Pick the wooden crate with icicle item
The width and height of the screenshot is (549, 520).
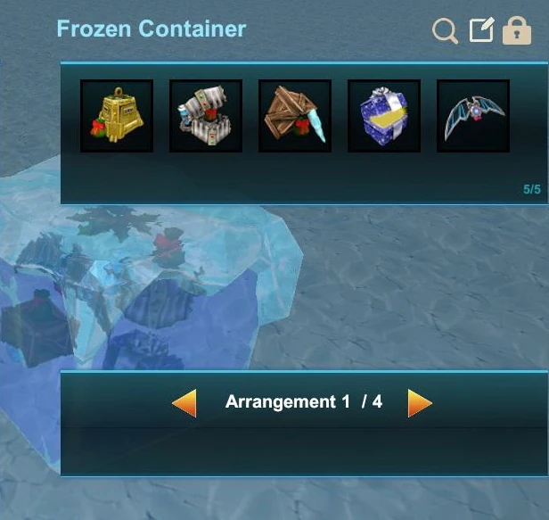coord(295,116)
